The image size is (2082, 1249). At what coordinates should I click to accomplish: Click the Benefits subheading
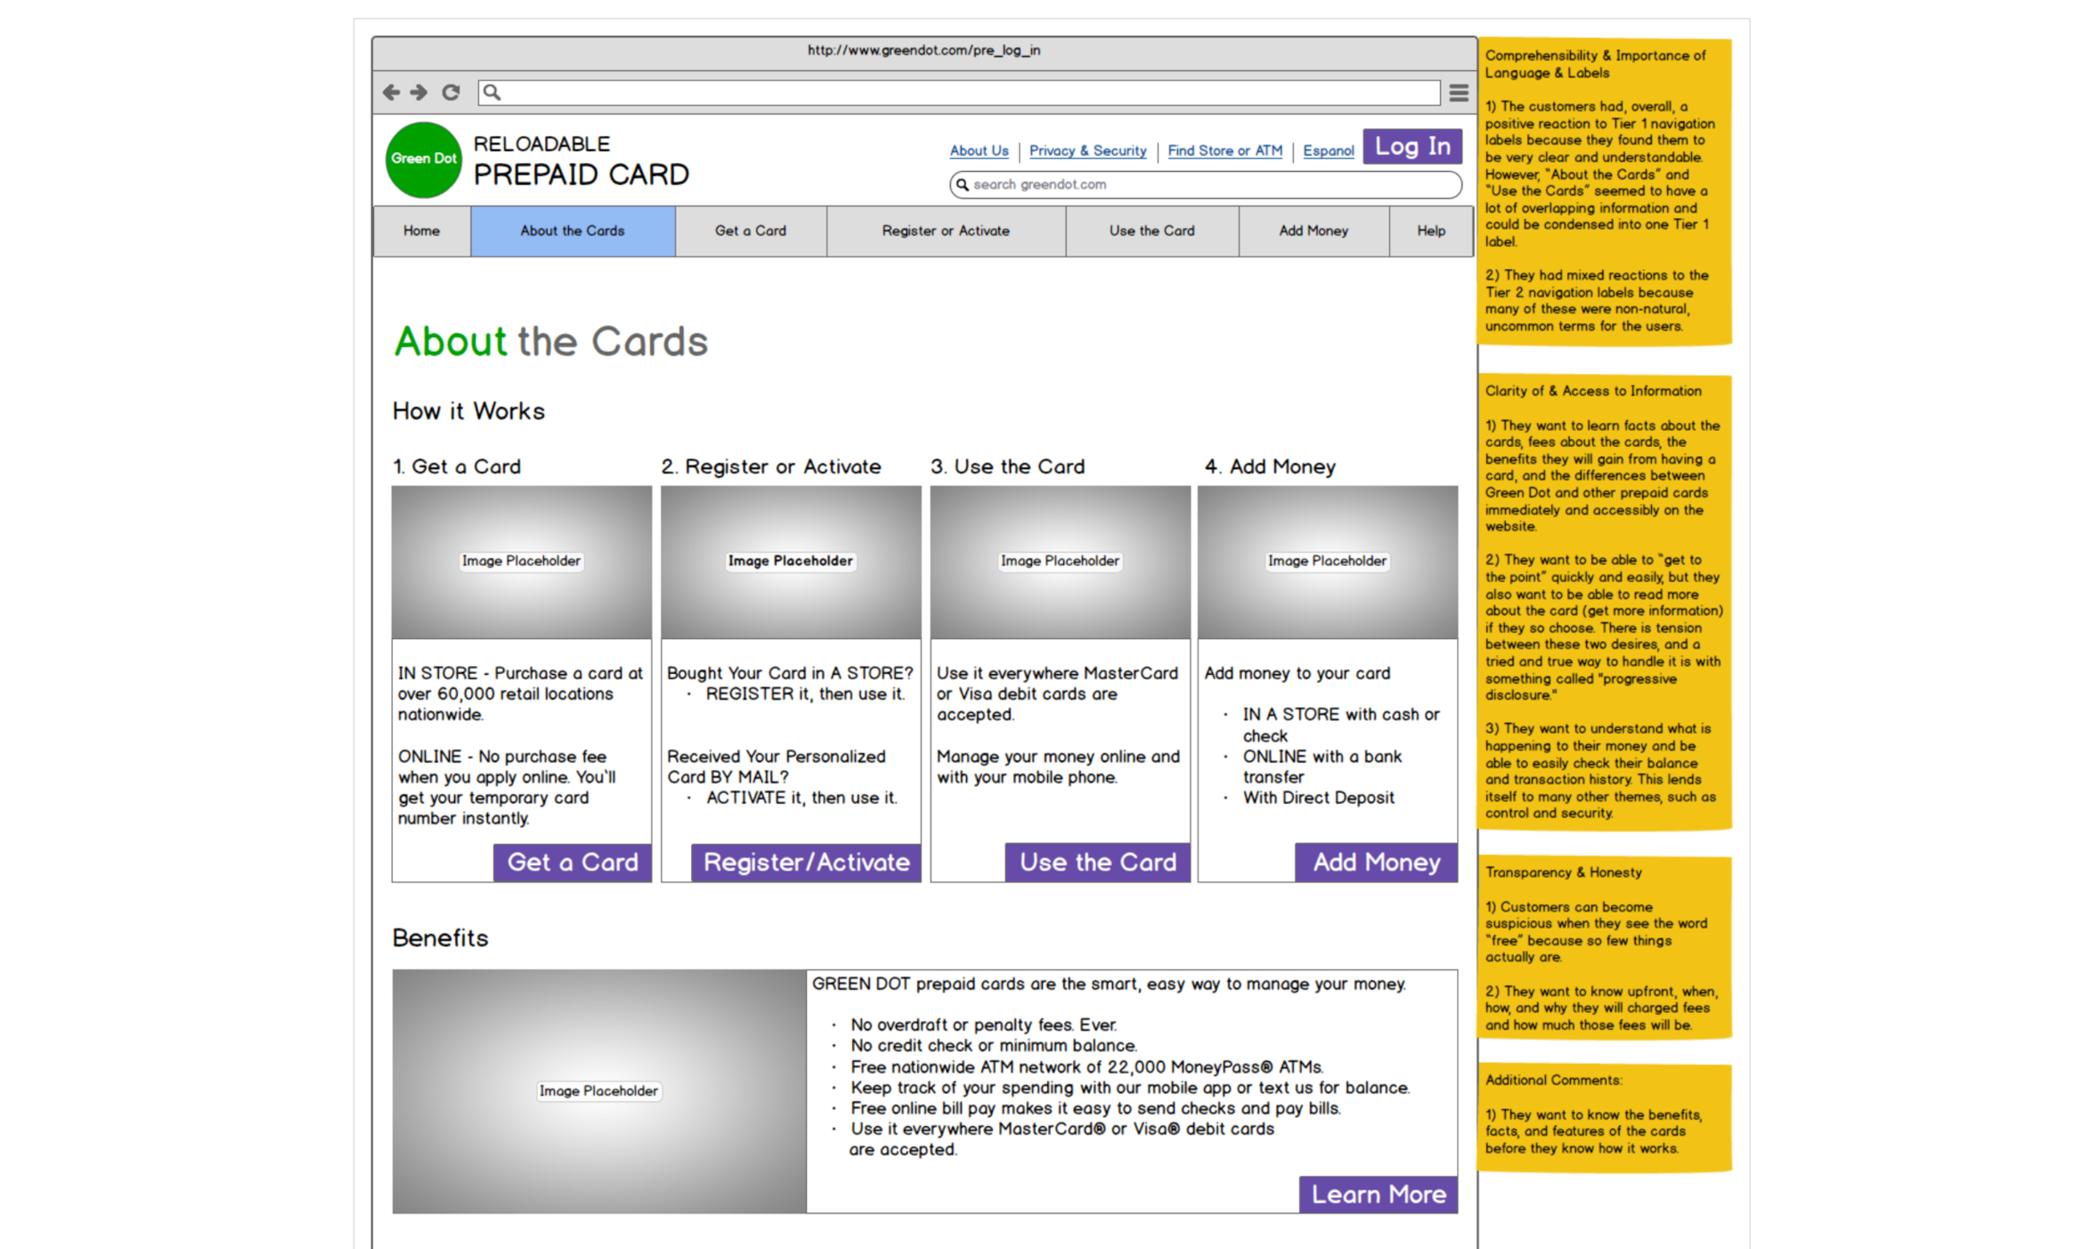pyautogui.click(x=440, y=937)
